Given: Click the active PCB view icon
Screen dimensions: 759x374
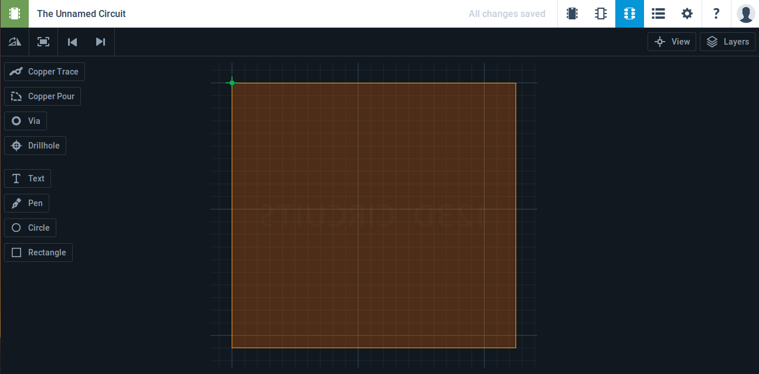Looking at the screenshot, I should [x=629, y=14].
